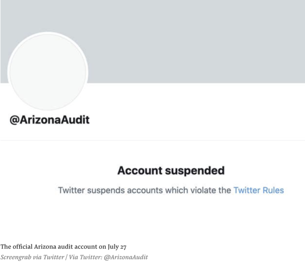Click "July 27" in the caption
This screenshot has height=267, width=305.
click(116, 247)
